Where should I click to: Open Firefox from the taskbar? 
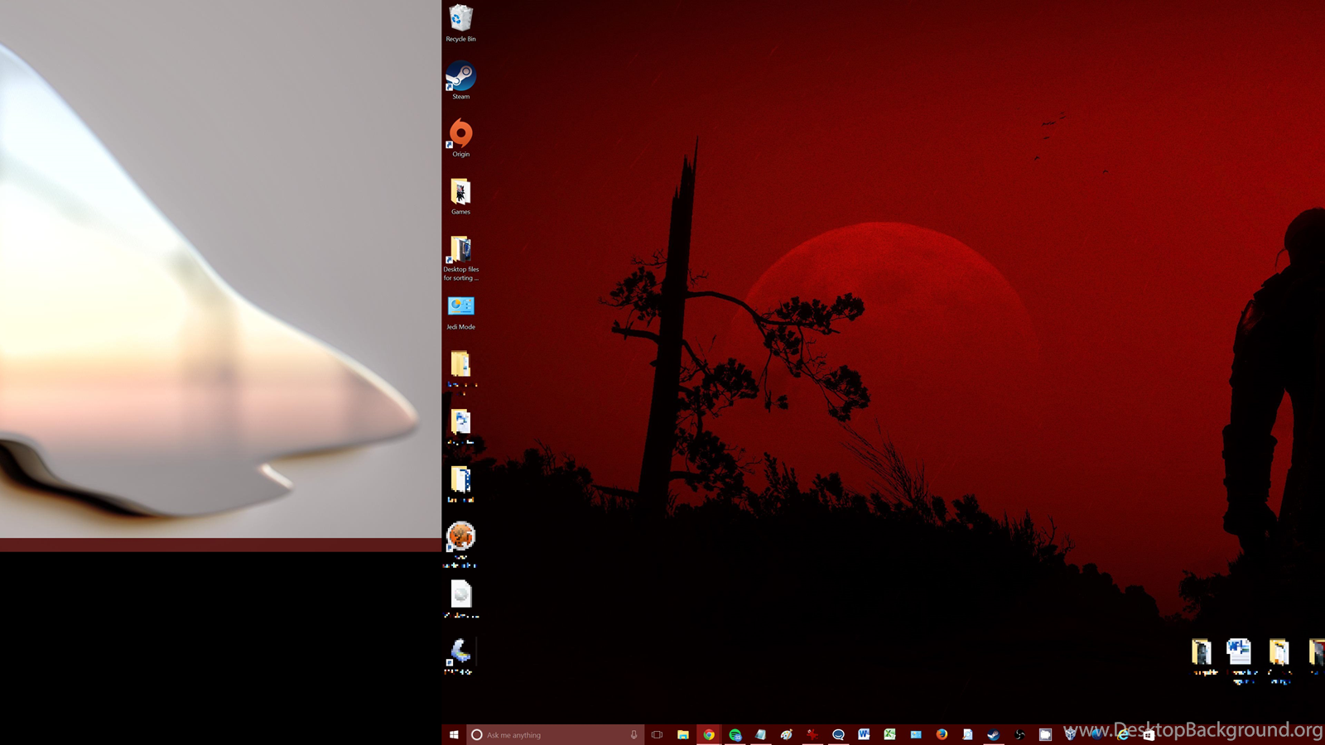point(942,734)
